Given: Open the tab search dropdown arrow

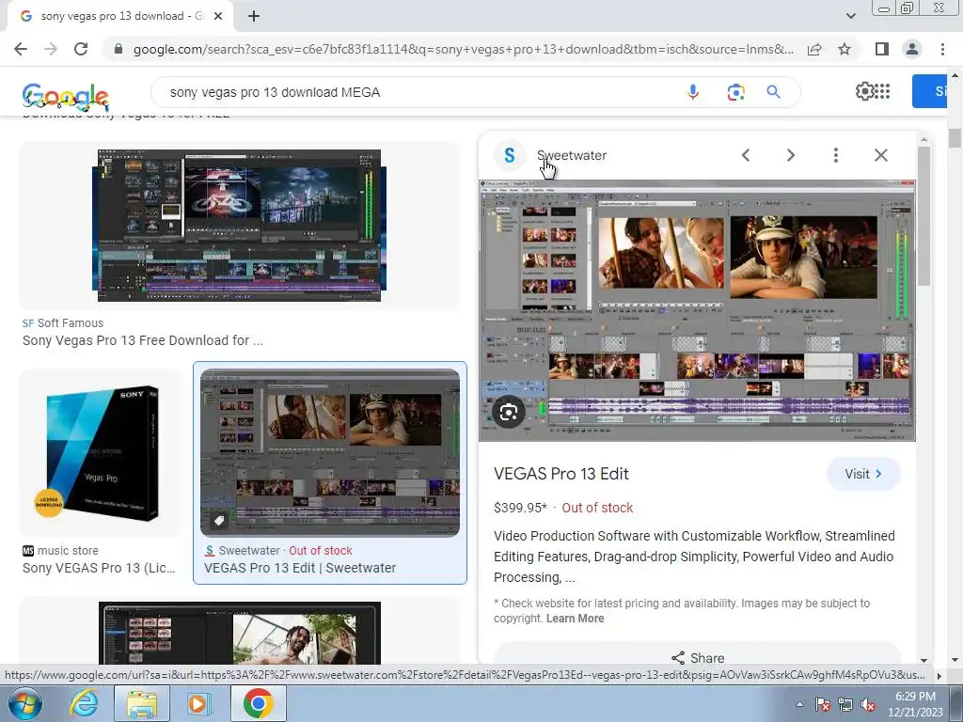Looking at the screenshot, I should point(850,16).
